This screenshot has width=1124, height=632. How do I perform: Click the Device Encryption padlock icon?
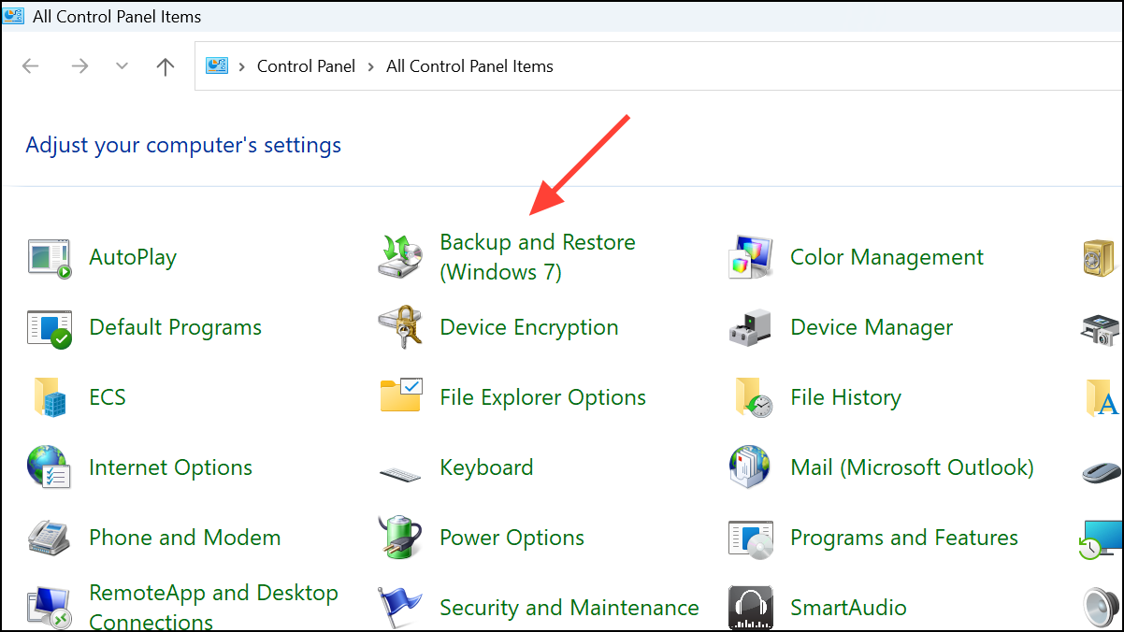click(x=400, y=327)
